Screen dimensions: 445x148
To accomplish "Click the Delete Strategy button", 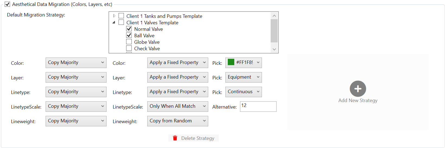I will tap(194, 138).
